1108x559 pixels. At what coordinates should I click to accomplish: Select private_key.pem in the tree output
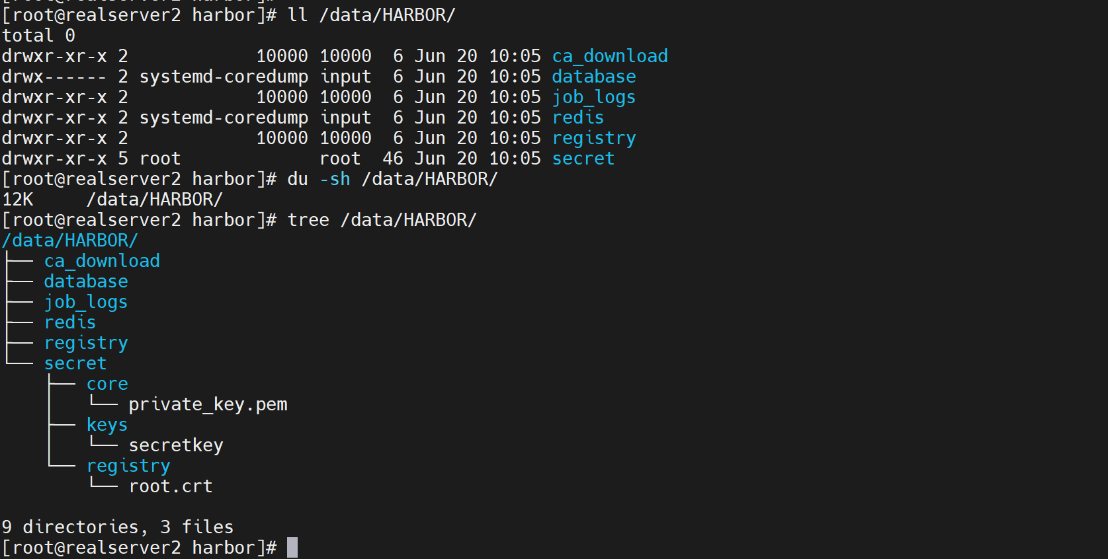pyautogui.click(x=208, y=404)
